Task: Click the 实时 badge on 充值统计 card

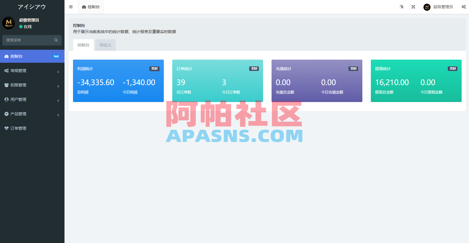Action: coord(353,69)
